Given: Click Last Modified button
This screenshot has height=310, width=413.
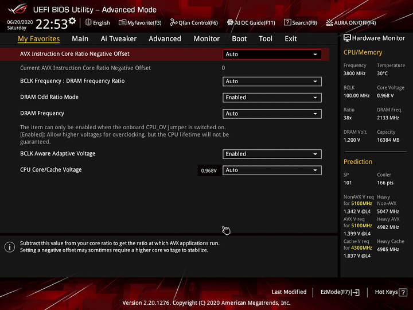Looking at the screenshot, I should pyautogui.click(x=289, y=292).
